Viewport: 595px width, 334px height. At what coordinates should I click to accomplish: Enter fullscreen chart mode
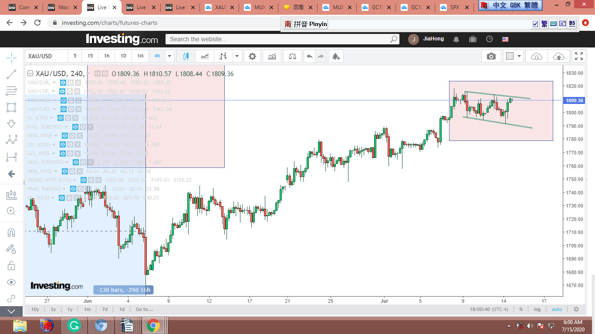click(x=578, y=56)
